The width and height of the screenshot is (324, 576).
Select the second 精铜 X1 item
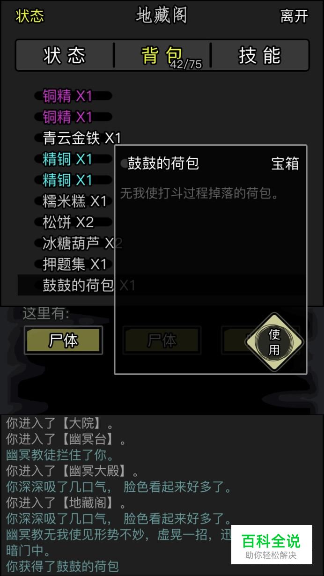67,180
